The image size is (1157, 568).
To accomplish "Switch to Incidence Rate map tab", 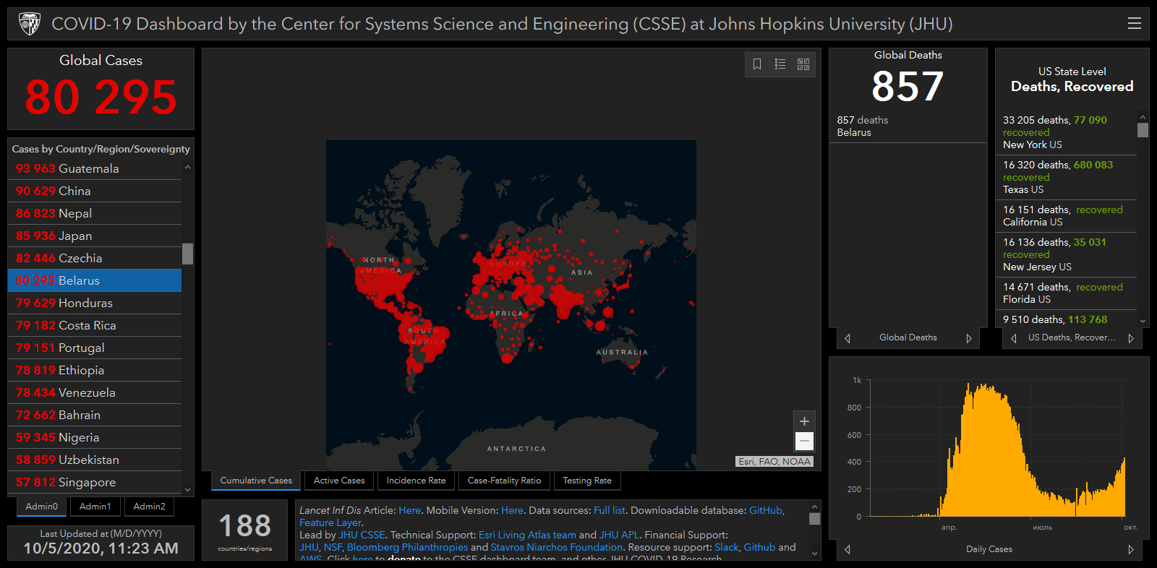I will tap(416, 481).
